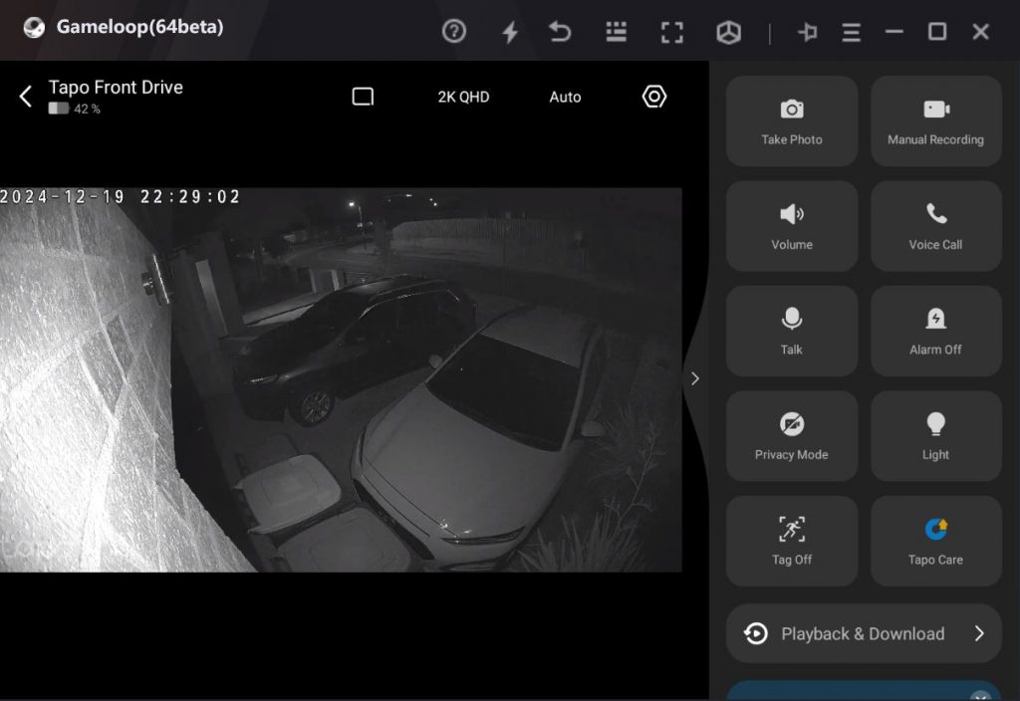Click the Gameloop boost lightning icon
Image resolution: width=1020 pixels, height=701 pixels.
coord(510,31)
